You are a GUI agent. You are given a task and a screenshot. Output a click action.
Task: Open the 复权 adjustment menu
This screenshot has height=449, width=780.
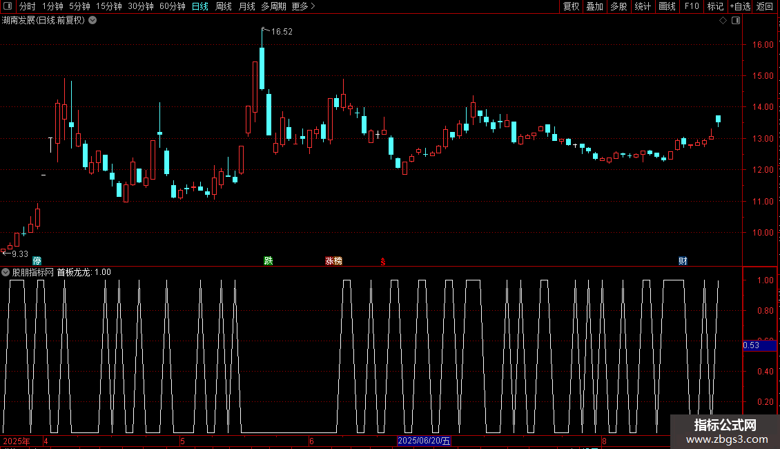click(x=571, y=6)
